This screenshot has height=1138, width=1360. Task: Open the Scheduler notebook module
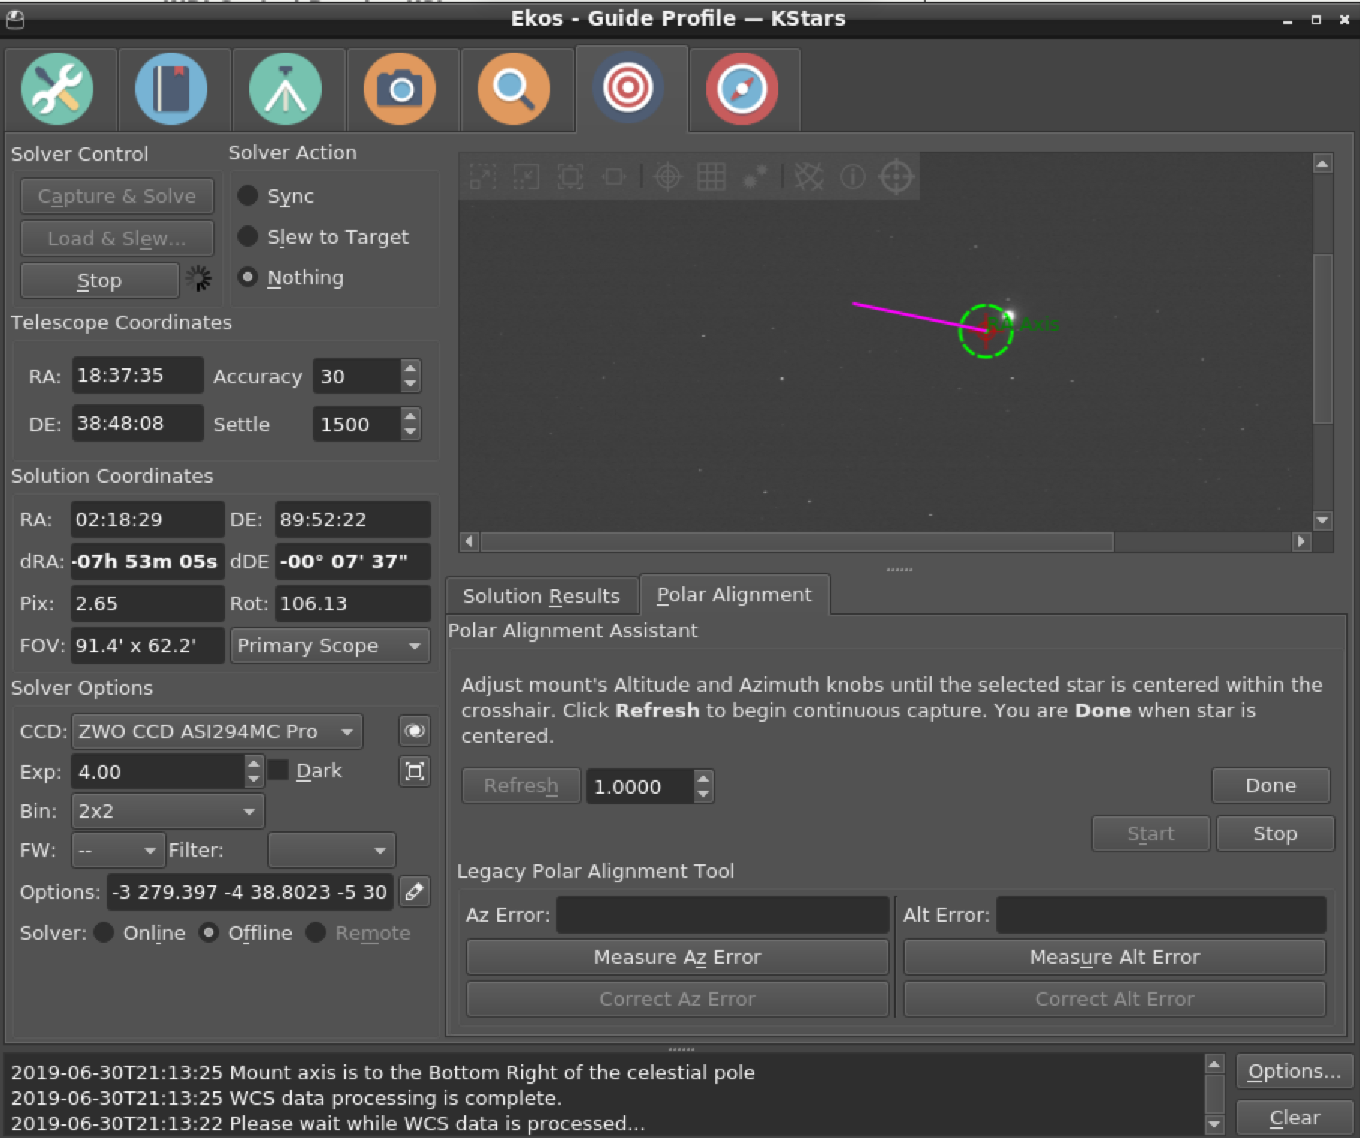click(x=171, y=89)
